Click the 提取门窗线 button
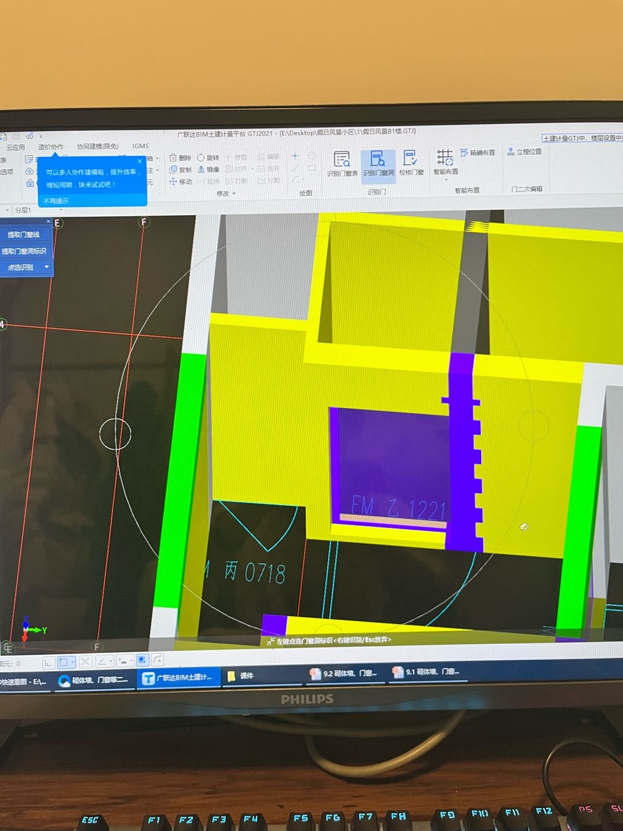Screen dimensions: 623x831 click(24, 235)
